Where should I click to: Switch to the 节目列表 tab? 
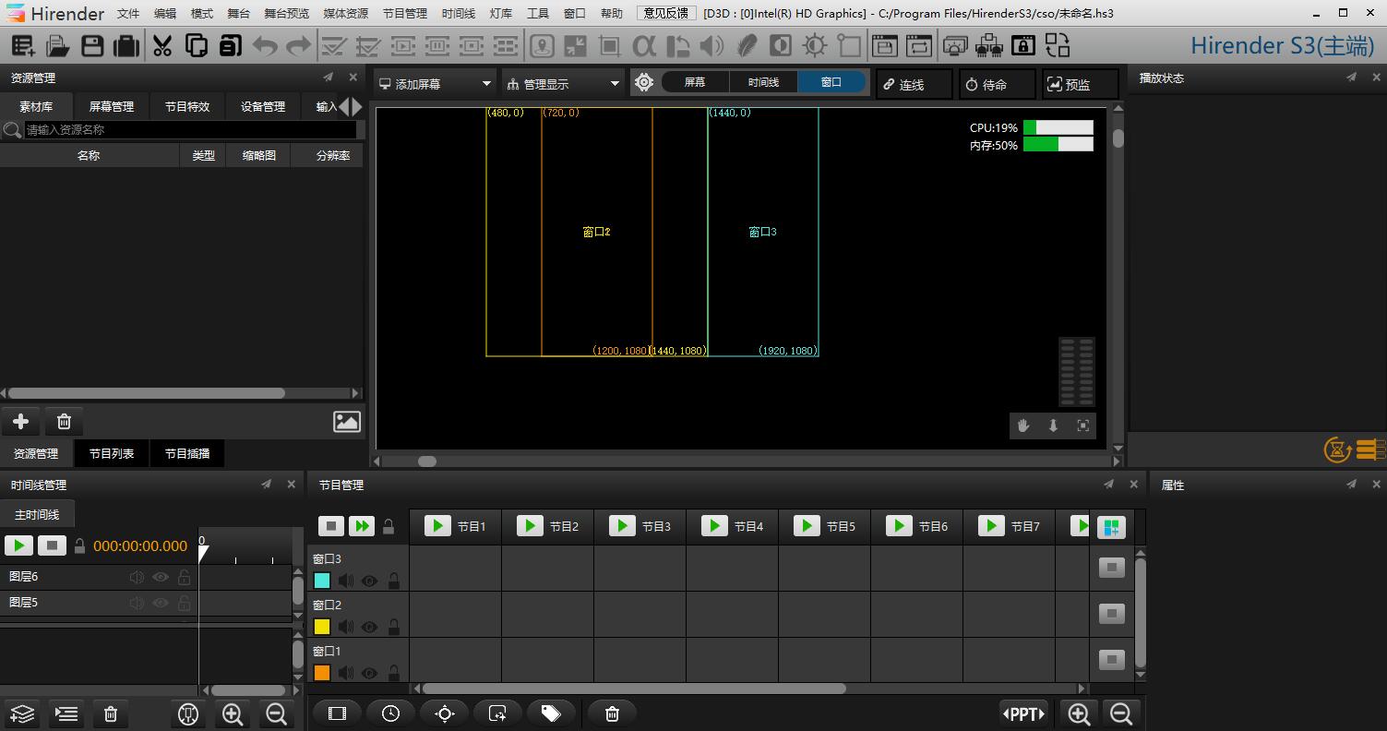(112, 454)
